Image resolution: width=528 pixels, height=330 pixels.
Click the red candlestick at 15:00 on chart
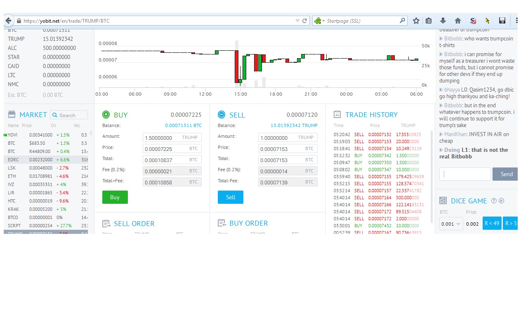(237, 66)
